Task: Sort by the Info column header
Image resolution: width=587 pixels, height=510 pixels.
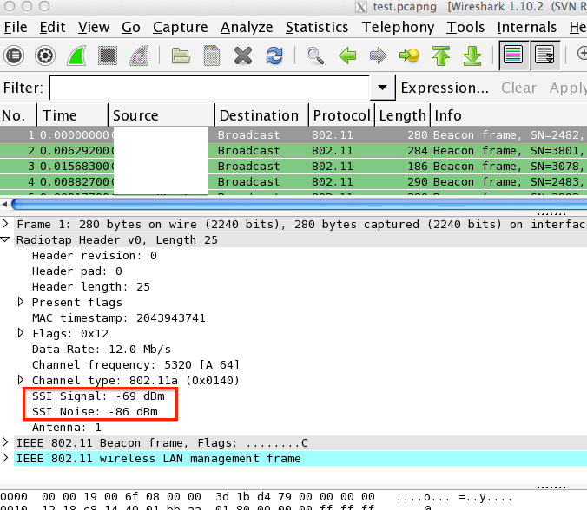Action: tap(509, 115)
